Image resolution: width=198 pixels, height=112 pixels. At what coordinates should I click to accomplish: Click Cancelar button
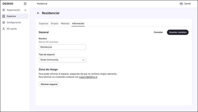point(158,32)
